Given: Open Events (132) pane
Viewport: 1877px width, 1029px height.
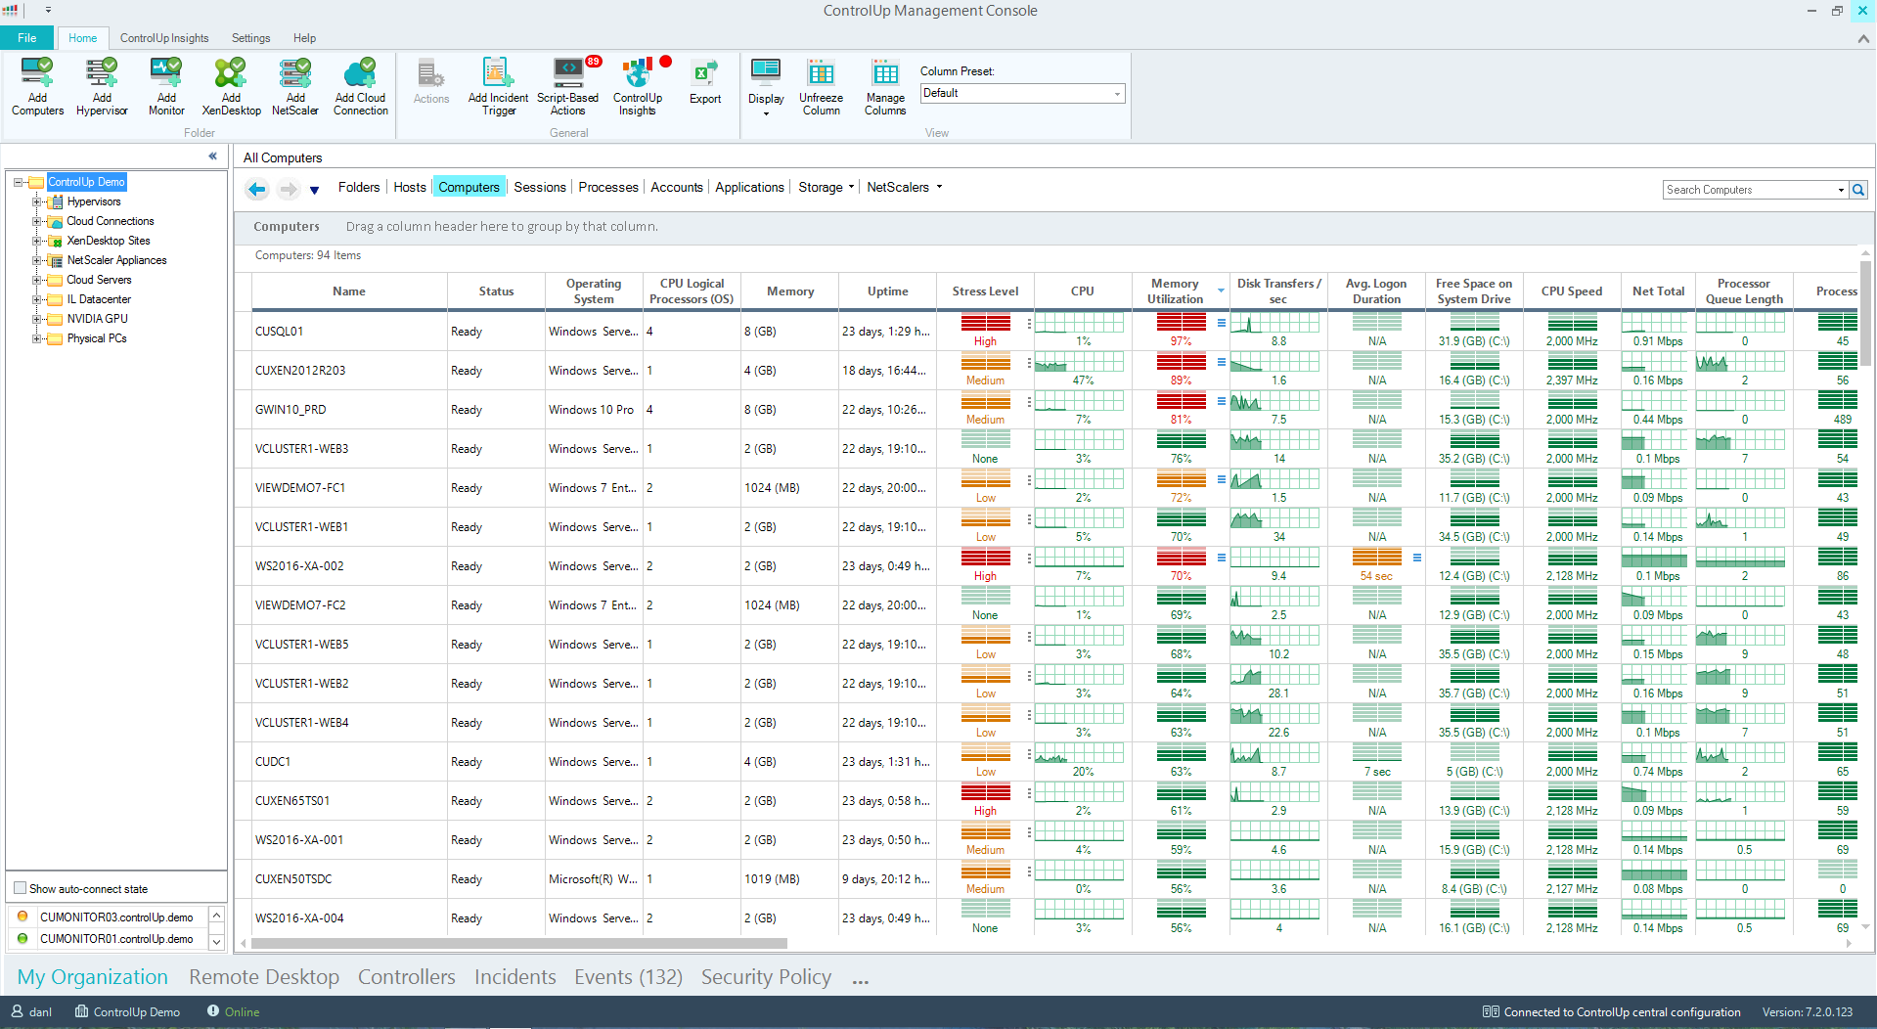Looking at the screenshot, I should (628, 976).
